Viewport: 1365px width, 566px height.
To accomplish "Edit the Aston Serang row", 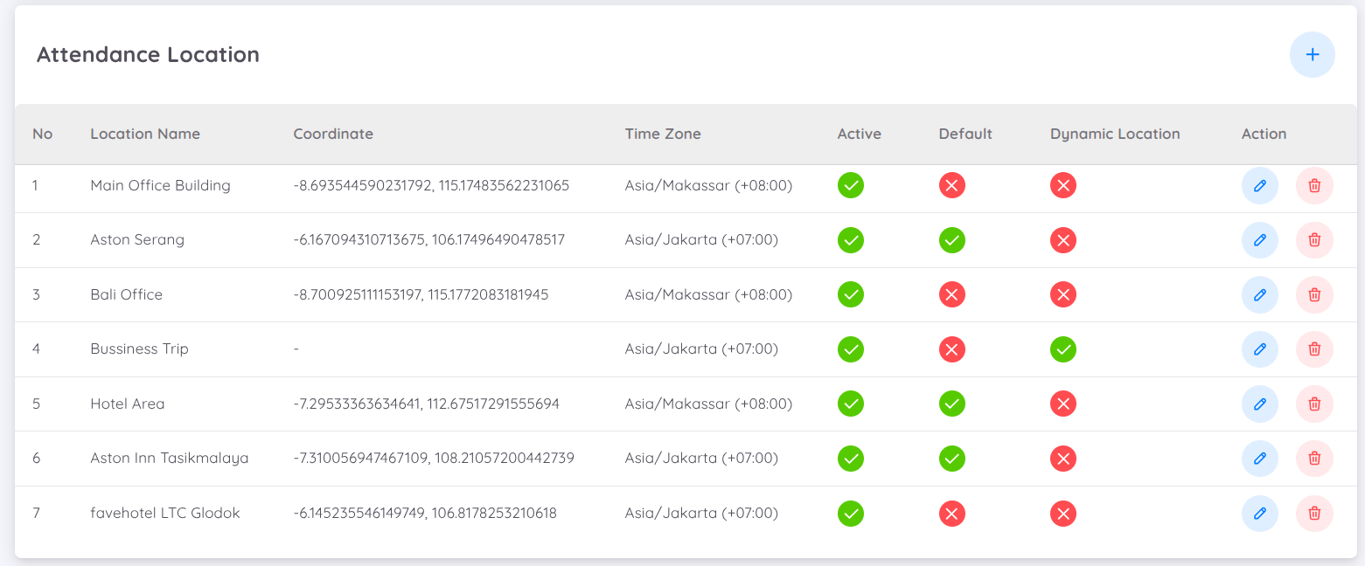I will tap(1259, 240).
